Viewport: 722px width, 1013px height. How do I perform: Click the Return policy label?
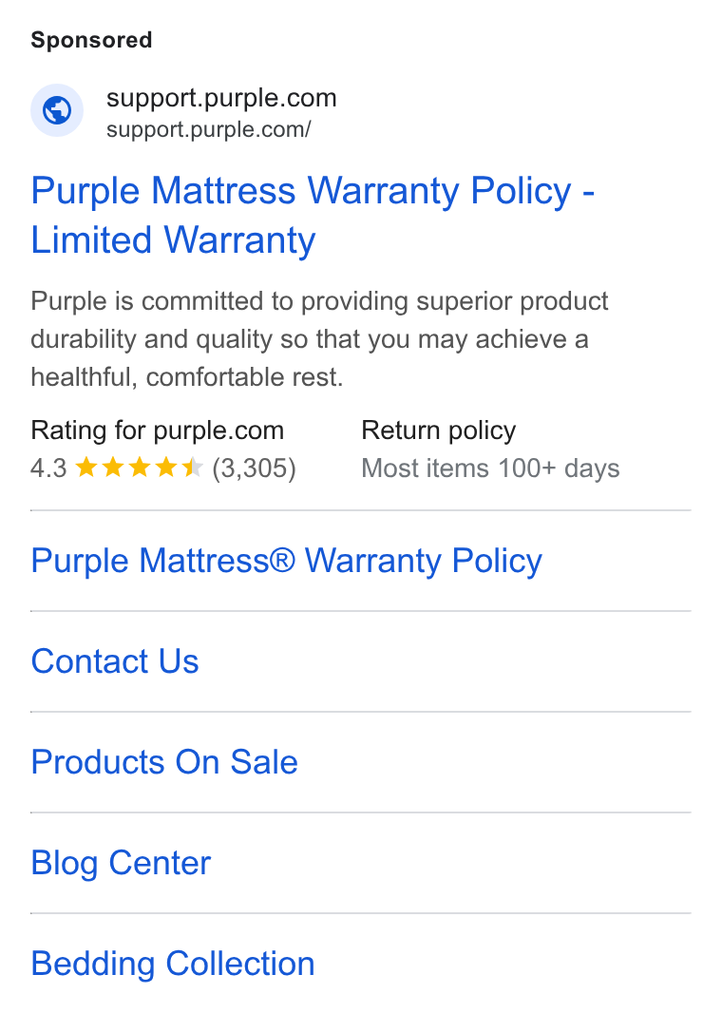pyautogui.click(x=439, y=430)
